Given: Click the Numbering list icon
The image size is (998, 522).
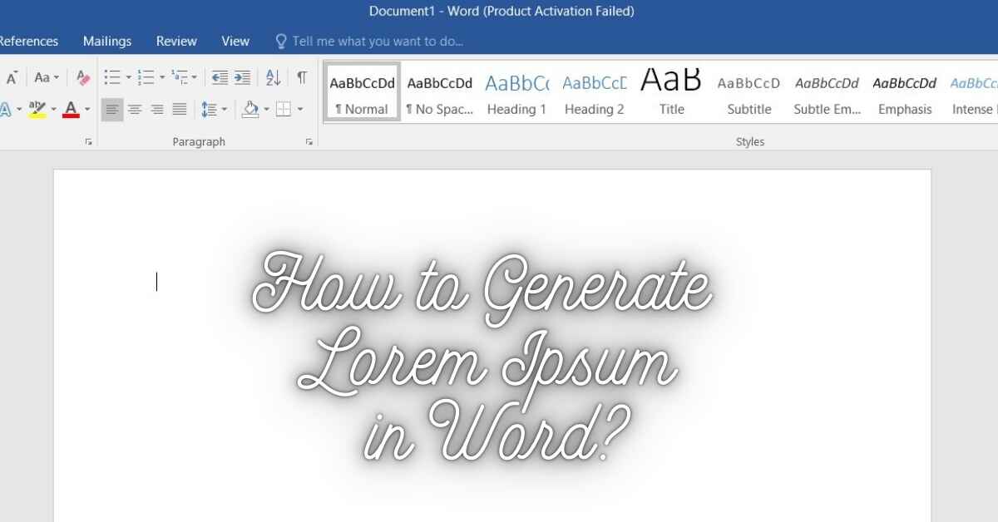Looking at the screenshot, I should (x=146, y=78).
